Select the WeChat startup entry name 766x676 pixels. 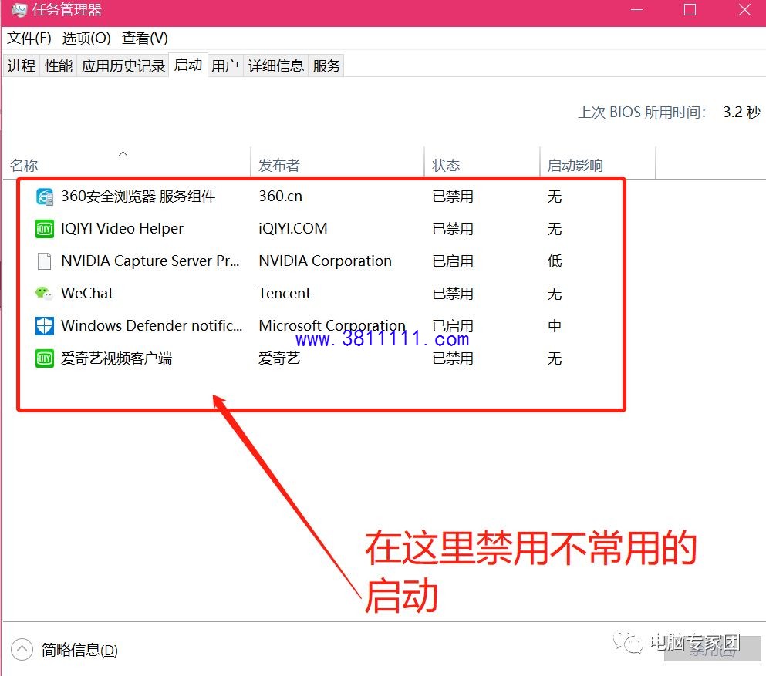[x=87, y=294]
